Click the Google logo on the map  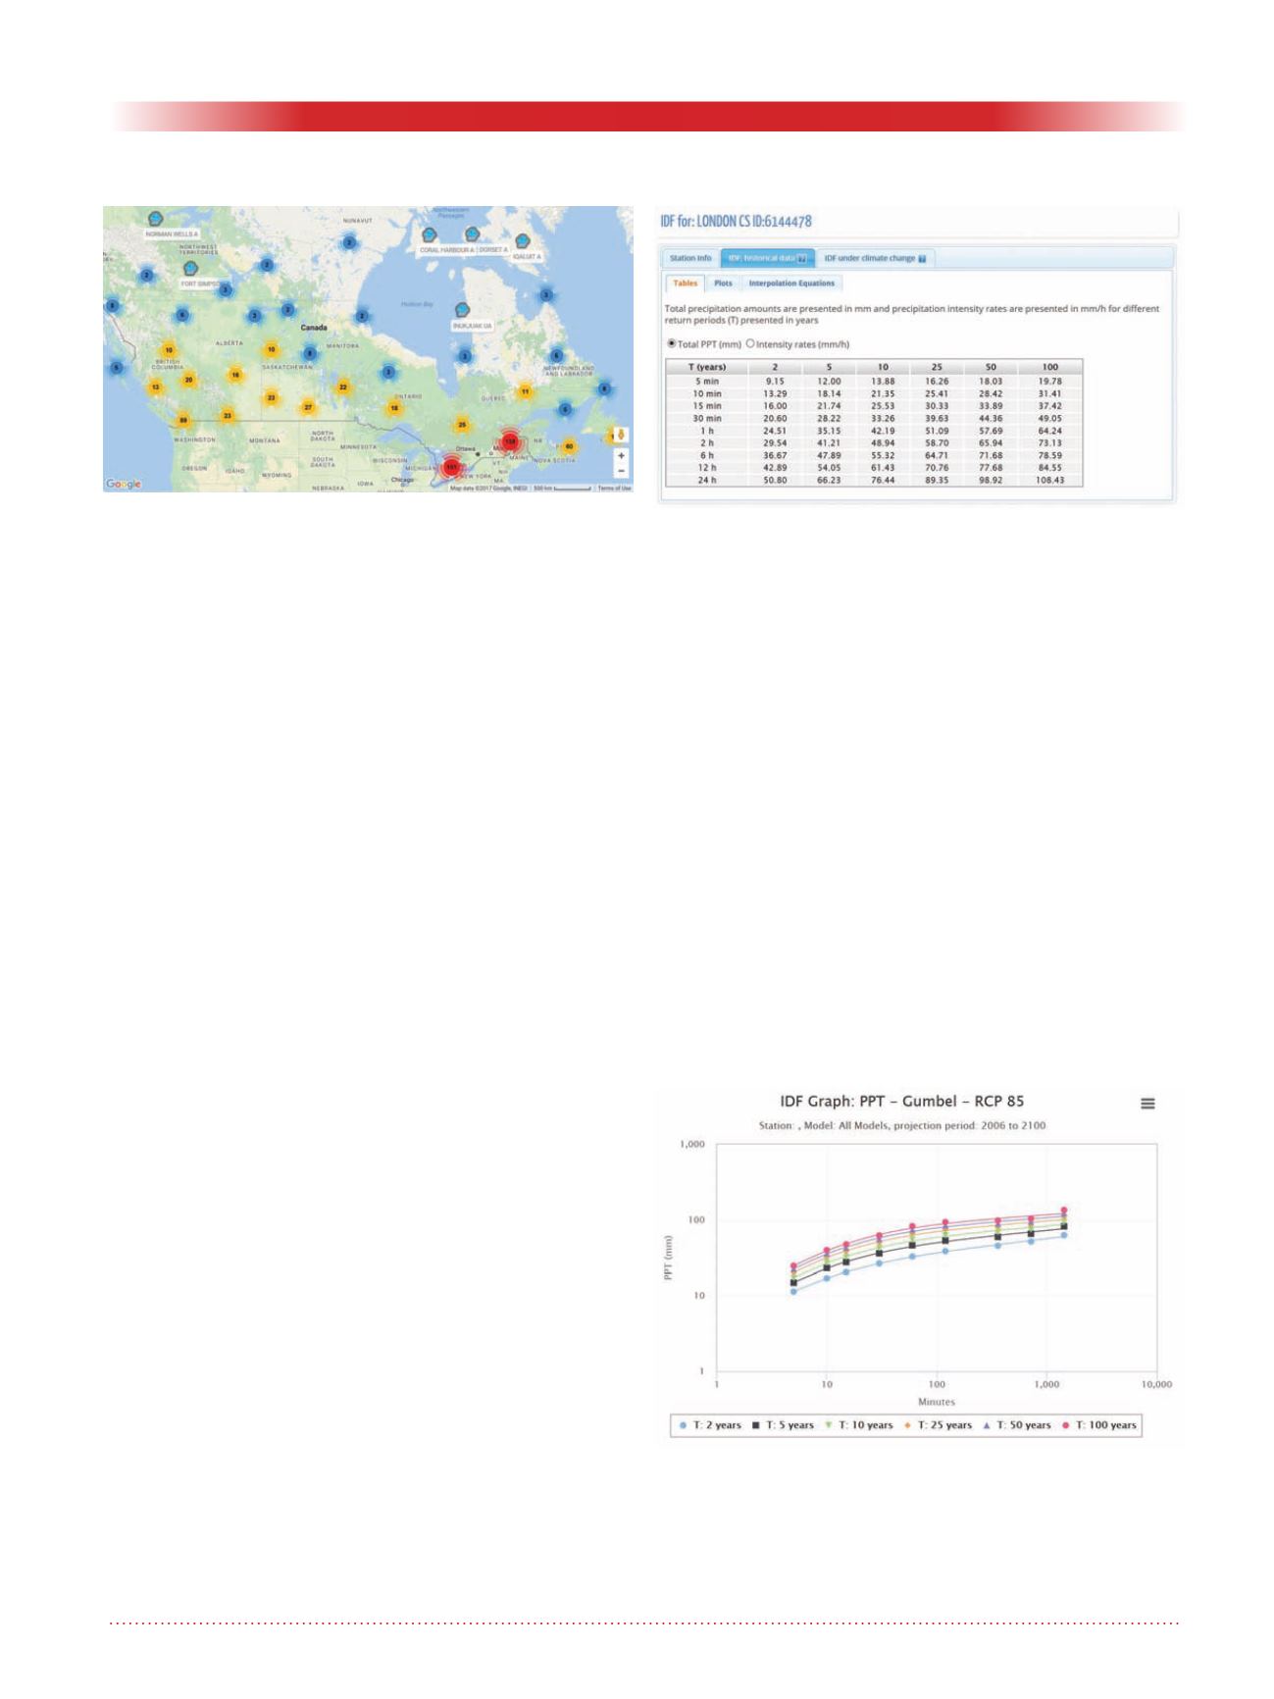click(124, 484)
